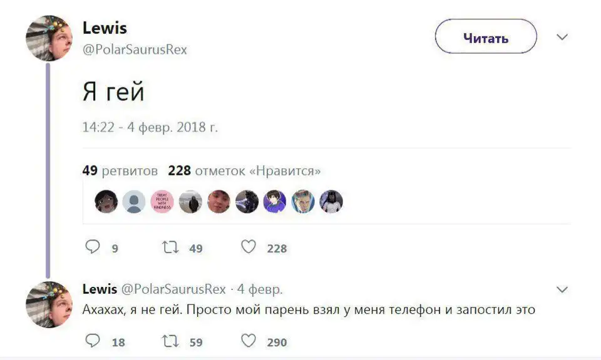Like the follow-up tweet with 290 likes
Image resolution: width=601 pixels, height=360 pixels.
[x=249, y=341]
